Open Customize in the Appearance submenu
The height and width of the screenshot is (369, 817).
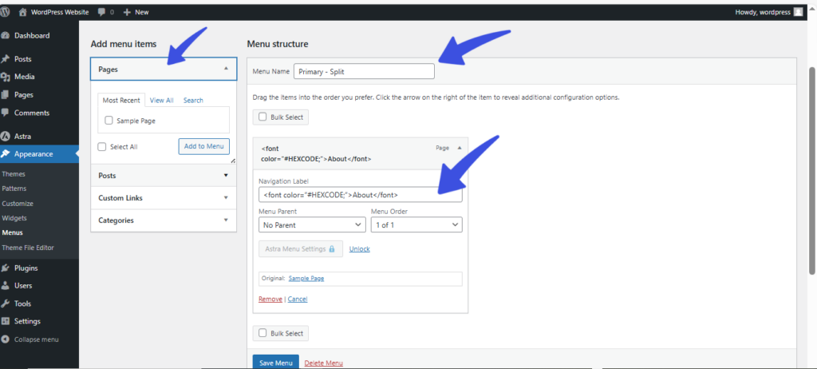18,204
